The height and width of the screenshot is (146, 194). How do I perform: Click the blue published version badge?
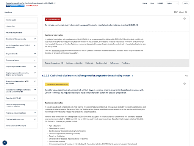click(15, 6)
